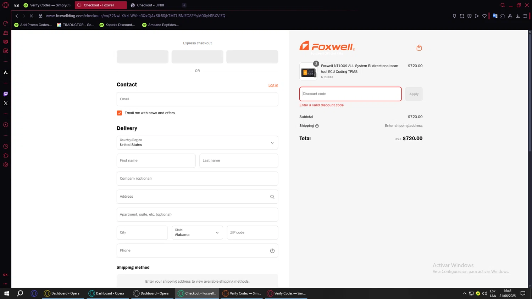Switch to Checkout - Foxwell tab
Viewport: 532px width, 299px height.
pyautogui.click(x=101, y=5)
